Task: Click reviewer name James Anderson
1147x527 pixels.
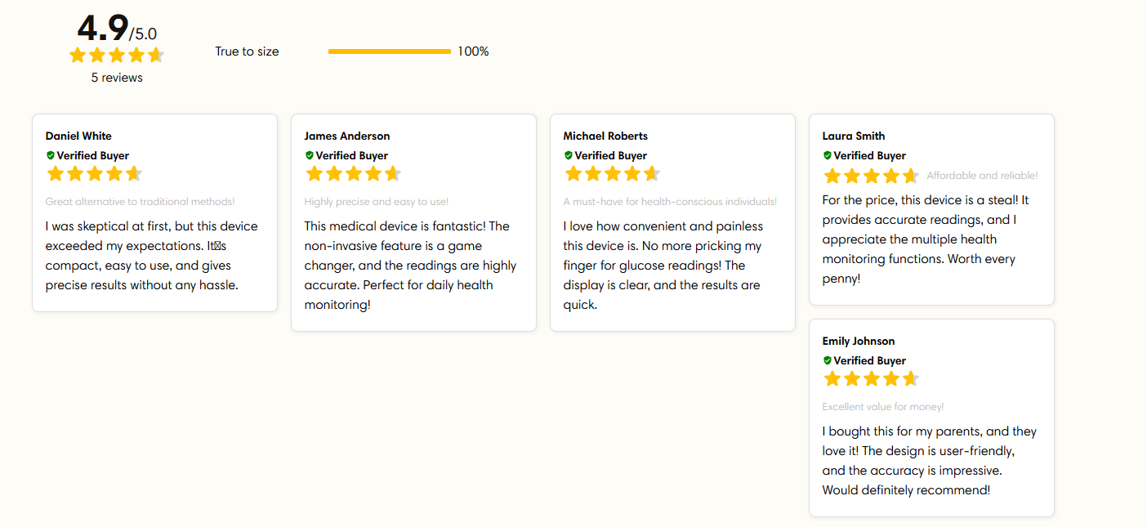Action: tap(347, 136)
